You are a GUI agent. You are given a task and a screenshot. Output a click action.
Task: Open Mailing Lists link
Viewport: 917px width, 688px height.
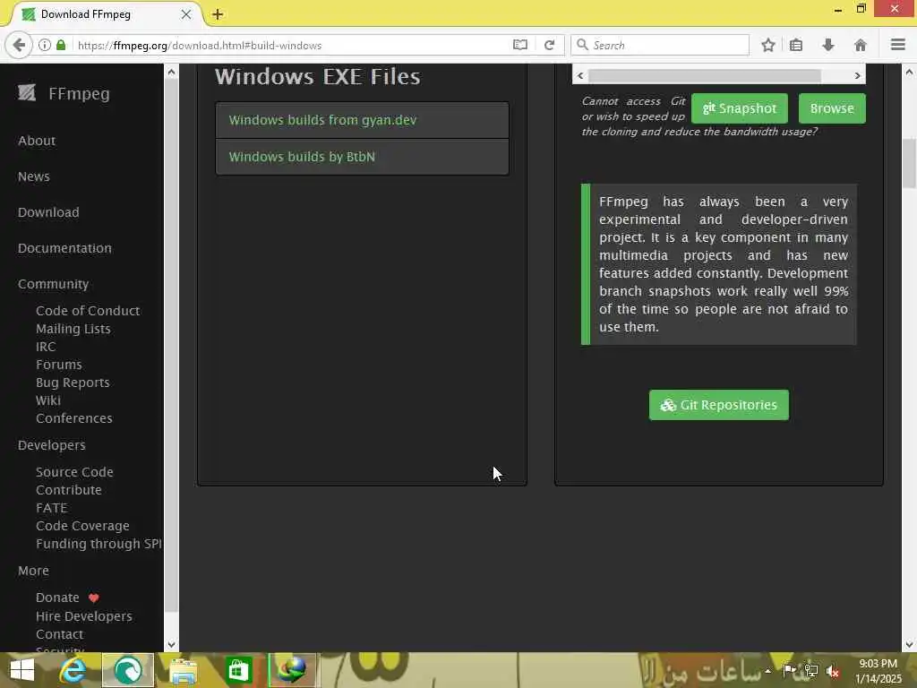pos(73,329)
